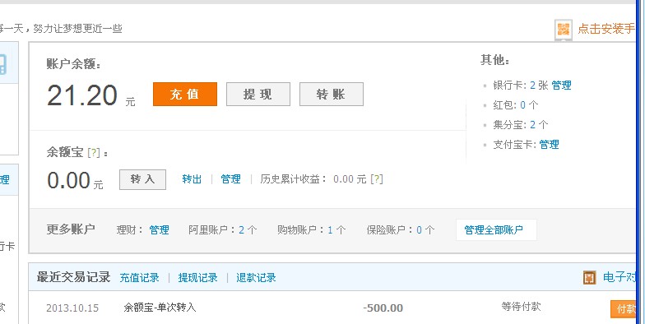This screenshot has height=324, width=645.
Task: Click the 转账 button
Action: tap(331, 94)
